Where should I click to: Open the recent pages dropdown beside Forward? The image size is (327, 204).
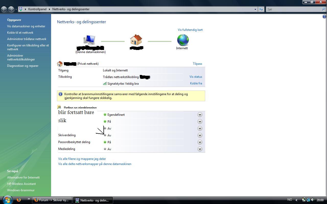[x=16, y=9]
